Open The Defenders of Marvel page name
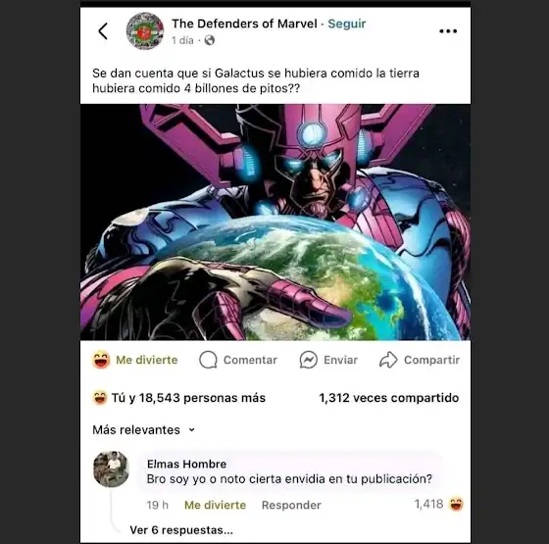The height and width of the screenshot is (544, 549). pos(244,24)
